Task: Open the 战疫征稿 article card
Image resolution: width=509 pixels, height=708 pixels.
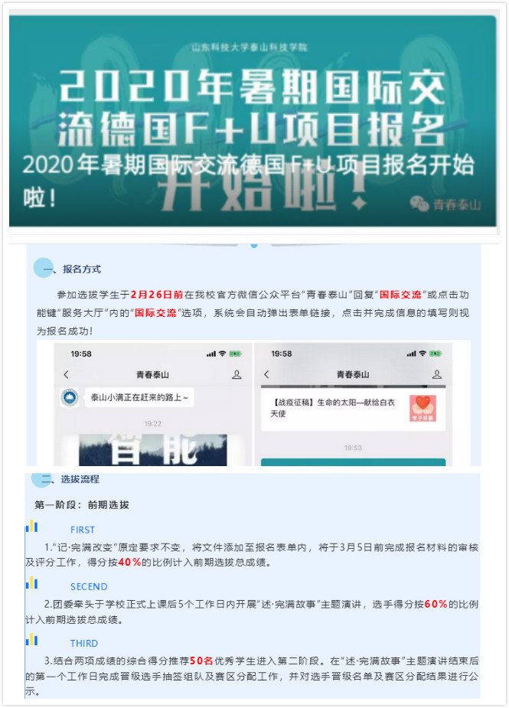Action: click(x=353, y=409)
